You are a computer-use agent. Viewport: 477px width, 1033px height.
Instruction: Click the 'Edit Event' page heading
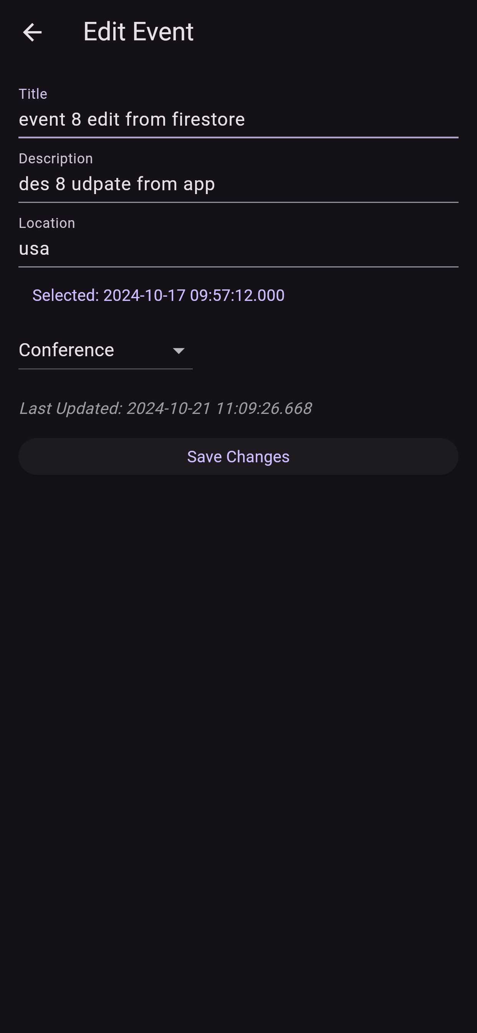point(138,32)
